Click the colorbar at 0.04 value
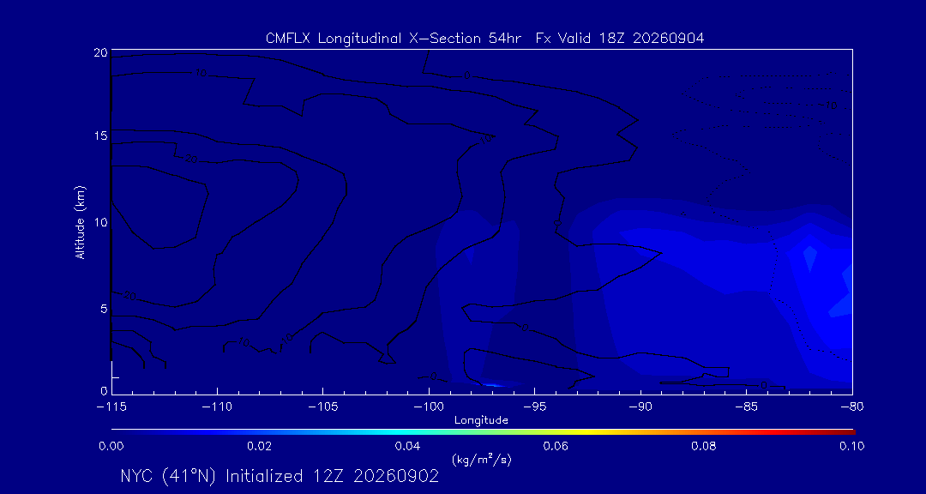This screenshot has width=926, height=494. [408, 432]
